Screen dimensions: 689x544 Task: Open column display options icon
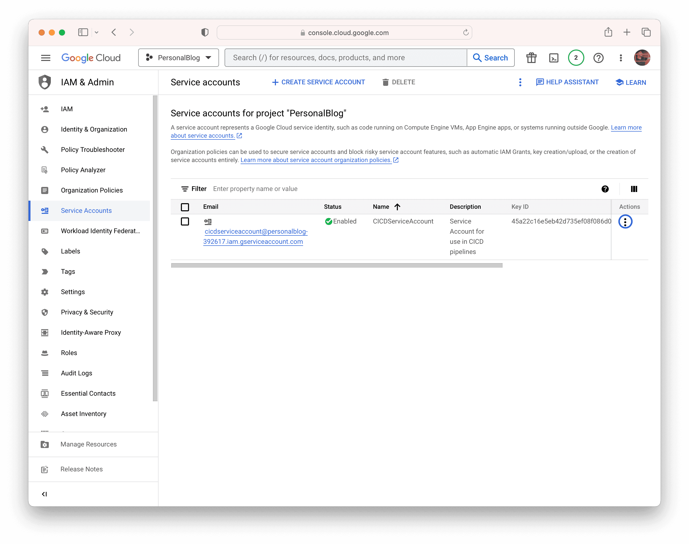pyautogui.click(x=634, y=189)
